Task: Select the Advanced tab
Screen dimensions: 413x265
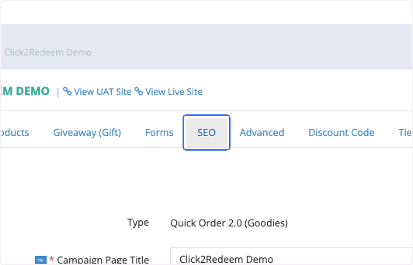Action: coord(262,132)
